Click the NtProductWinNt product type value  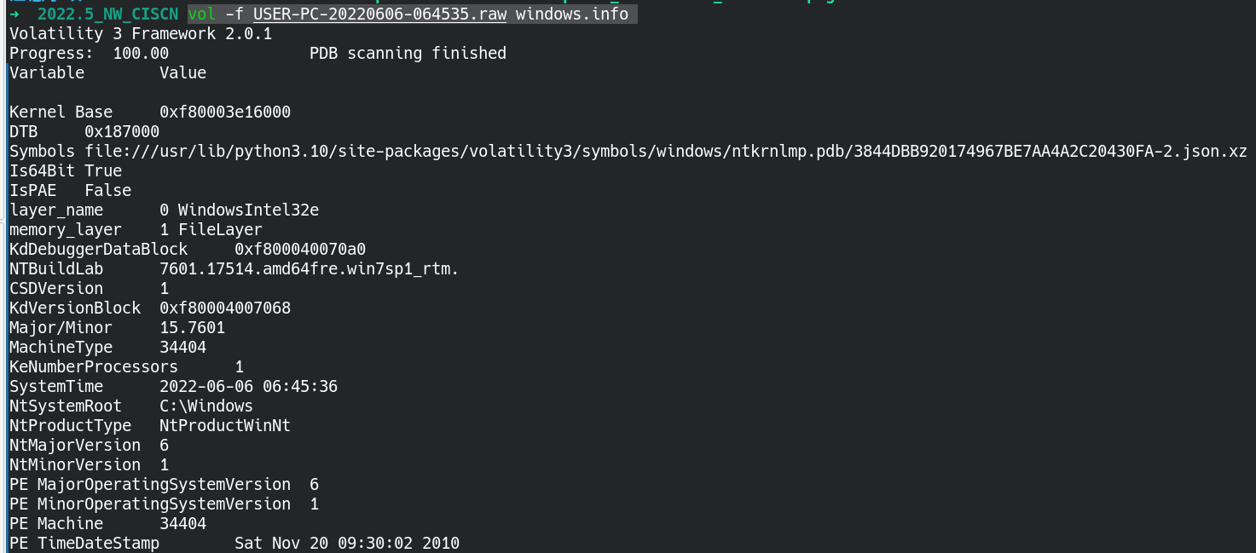tap(225, 425)
